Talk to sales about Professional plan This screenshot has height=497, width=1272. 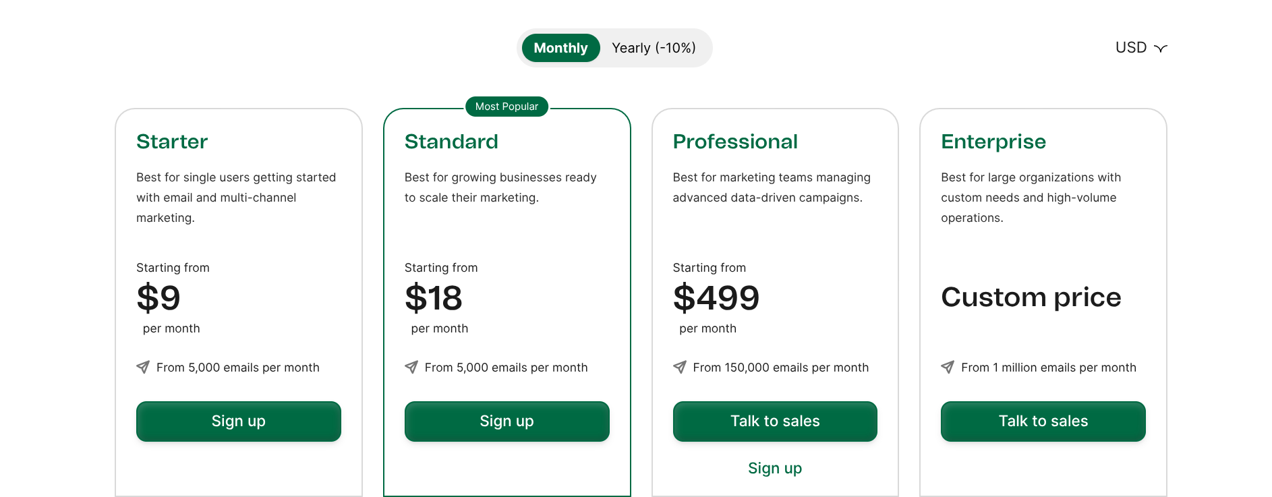pyautogui.click(x=775, y=421)
